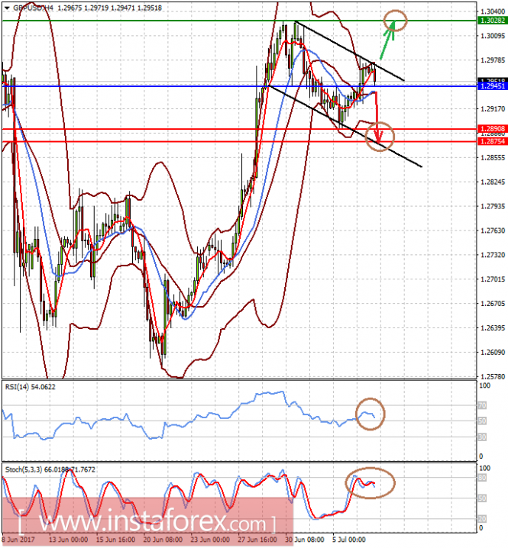Click the 5 Jul 00:00 time axis label
This screenshot has width=508, height=548.
[x=348, y=540]
